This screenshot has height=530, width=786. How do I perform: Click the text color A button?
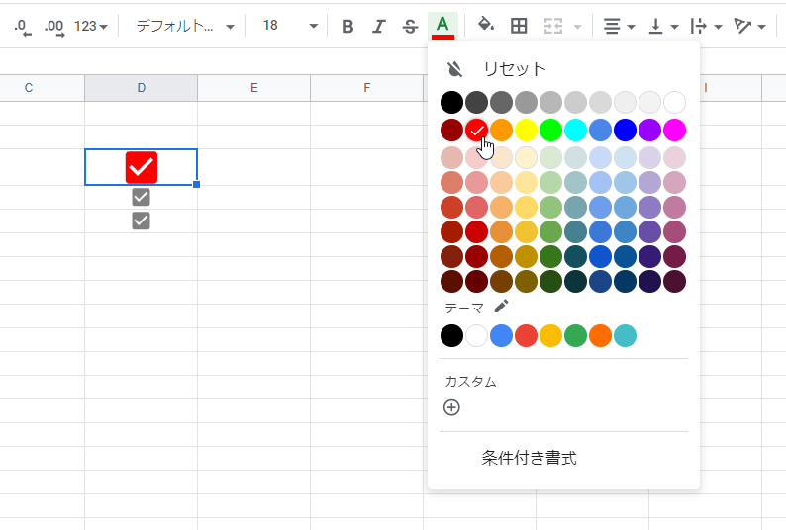pos(442,26)
